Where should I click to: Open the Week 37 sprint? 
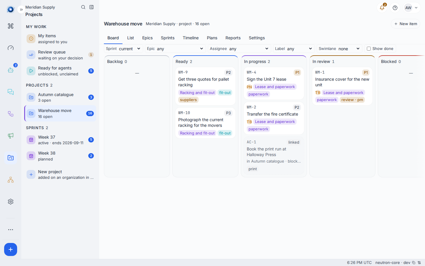click(x=60, y=140)
